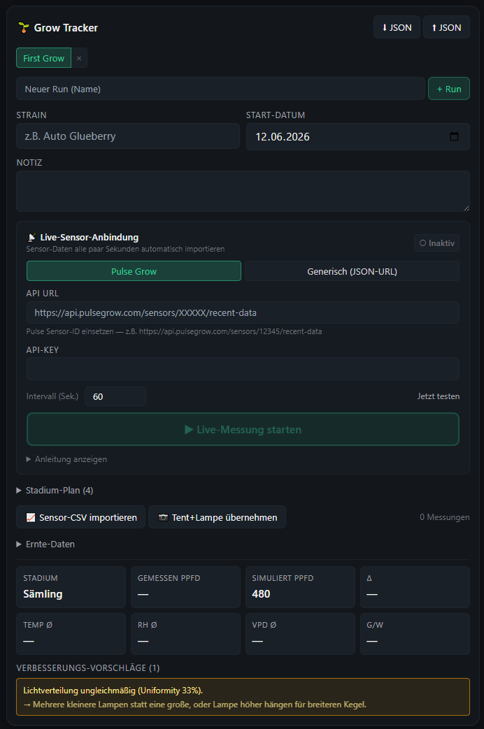Add a new run with + Run

coord(448,89)
